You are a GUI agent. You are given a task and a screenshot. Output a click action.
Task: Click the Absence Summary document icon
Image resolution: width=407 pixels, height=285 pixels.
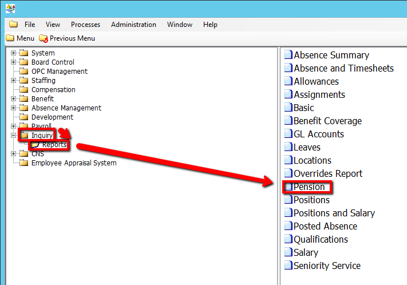tap(289, 56)
